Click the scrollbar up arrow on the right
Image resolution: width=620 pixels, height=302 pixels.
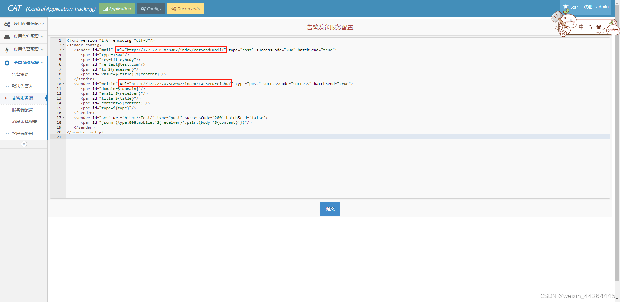pos(617,3)
